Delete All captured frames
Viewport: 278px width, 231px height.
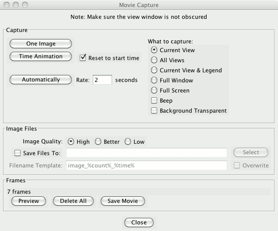73,201
